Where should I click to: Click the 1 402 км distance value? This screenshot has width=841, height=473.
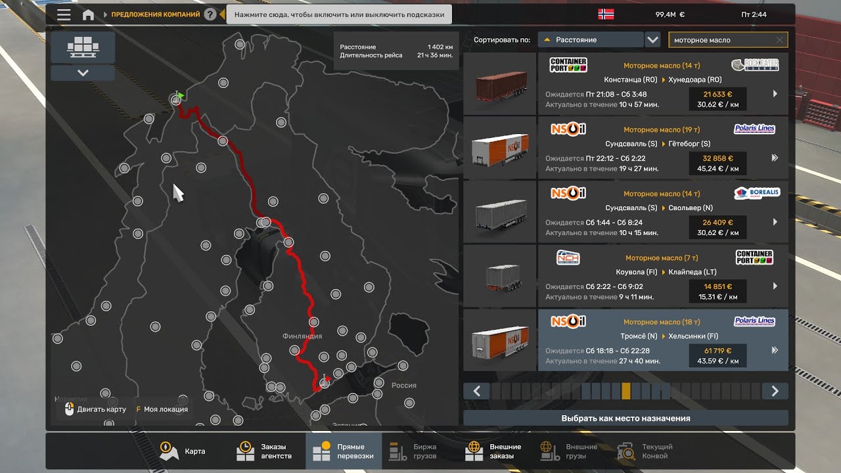pos(440,47)
